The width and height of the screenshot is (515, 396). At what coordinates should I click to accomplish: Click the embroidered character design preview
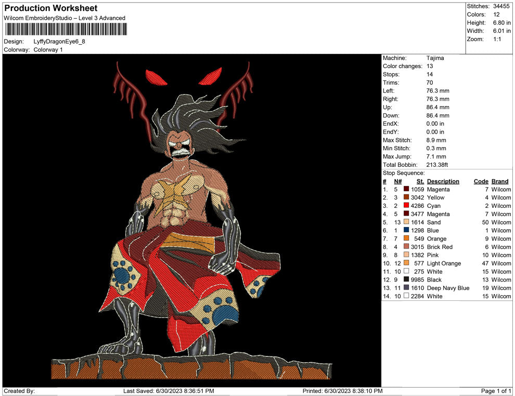[191, 220]
